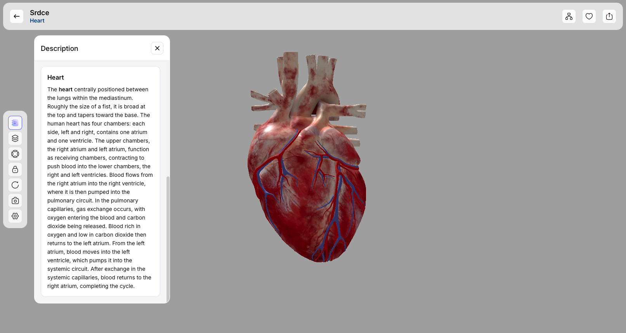Click the Description panel title

pos(59,49)
